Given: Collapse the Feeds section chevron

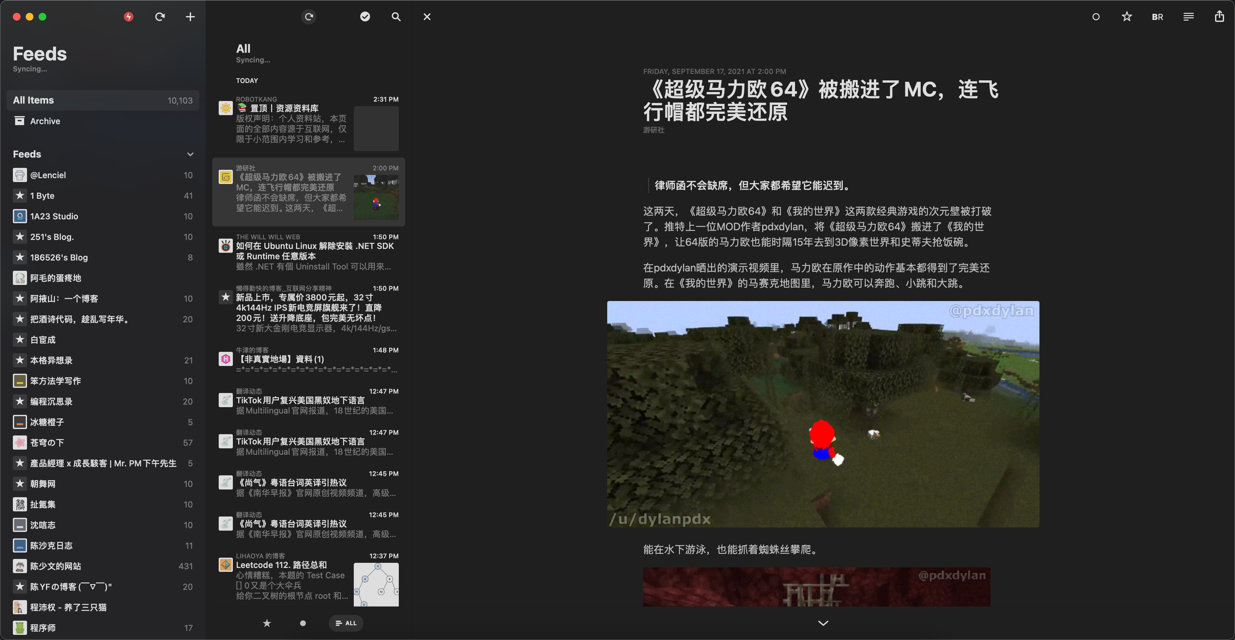Looking at the screenshot, I should coord(190,154).
